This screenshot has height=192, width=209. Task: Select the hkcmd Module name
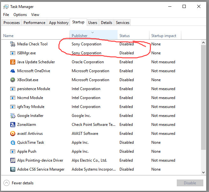(30, 98)
